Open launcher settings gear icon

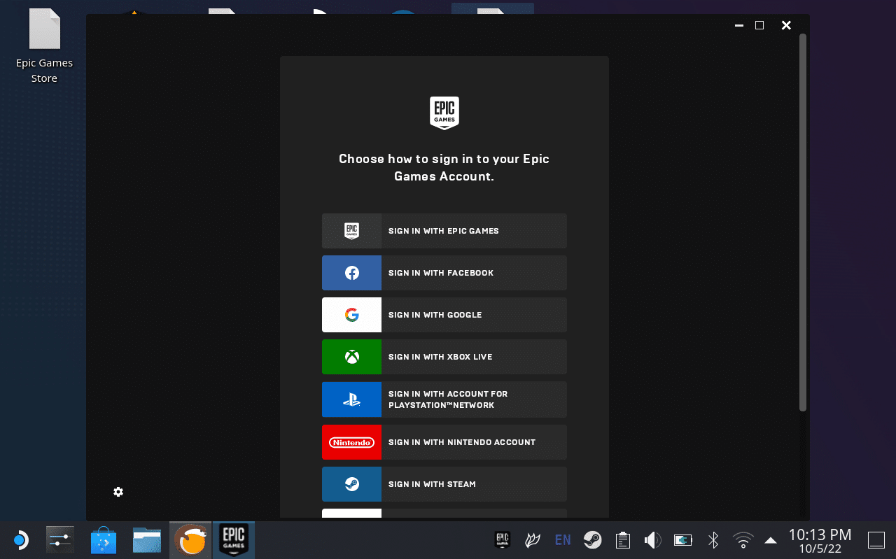pyautogui.click(x=118, y=492)
